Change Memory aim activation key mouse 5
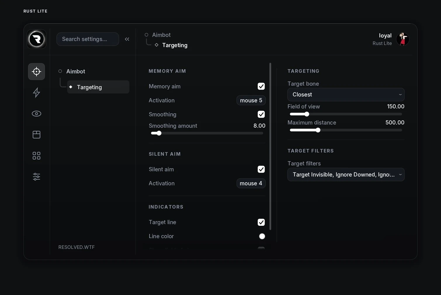Screen dimensions: 441x295 [x=251, y=100]
